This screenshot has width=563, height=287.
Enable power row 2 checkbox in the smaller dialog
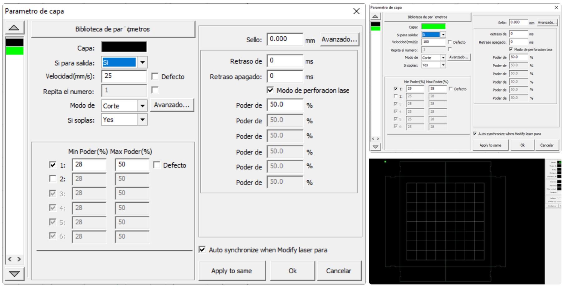tap(396, 96)
